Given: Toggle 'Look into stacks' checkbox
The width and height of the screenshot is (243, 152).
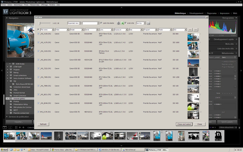Looking at the screenshot, I should coord(101,23).
